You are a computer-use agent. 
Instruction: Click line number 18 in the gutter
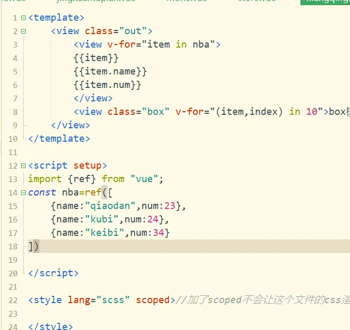(x=13, y=247)
